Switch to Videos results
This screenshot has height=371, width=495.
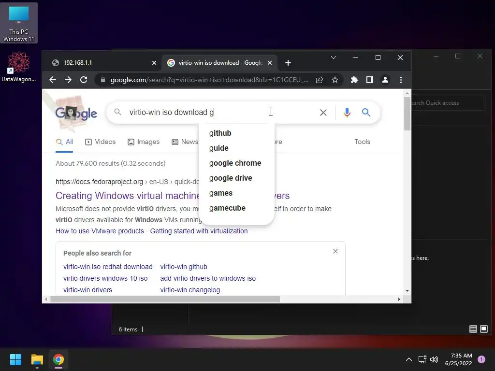(101, 142)
